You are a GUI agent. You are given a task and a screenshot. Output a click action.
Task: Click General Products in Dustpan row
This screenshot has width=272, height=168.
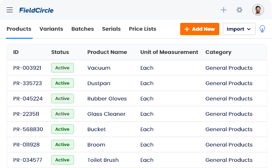click(x=229, y=83)
